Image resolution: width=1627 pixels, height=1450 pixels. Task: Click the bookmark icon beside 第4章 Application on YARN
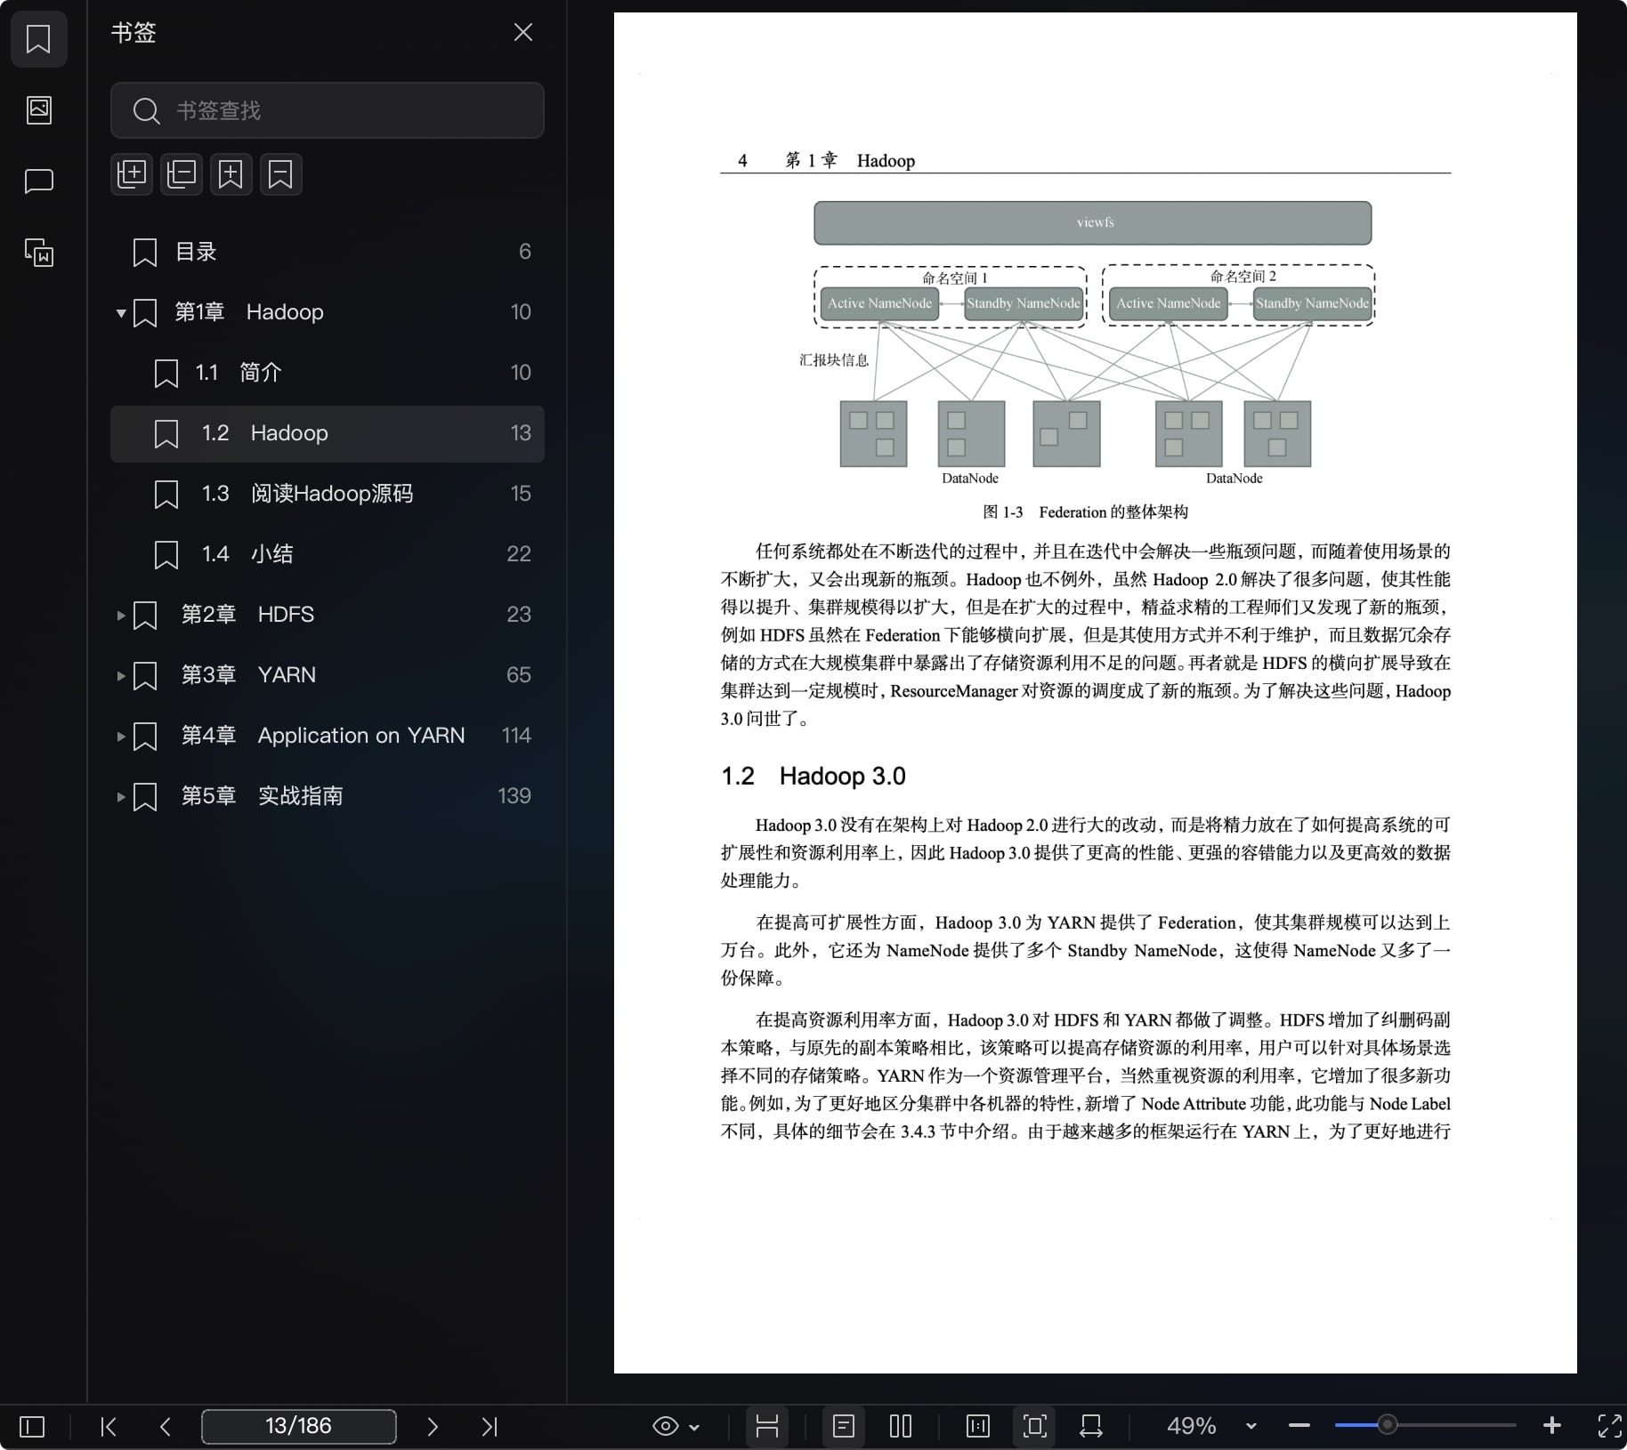pyautogui.click(x=145, y=737)
